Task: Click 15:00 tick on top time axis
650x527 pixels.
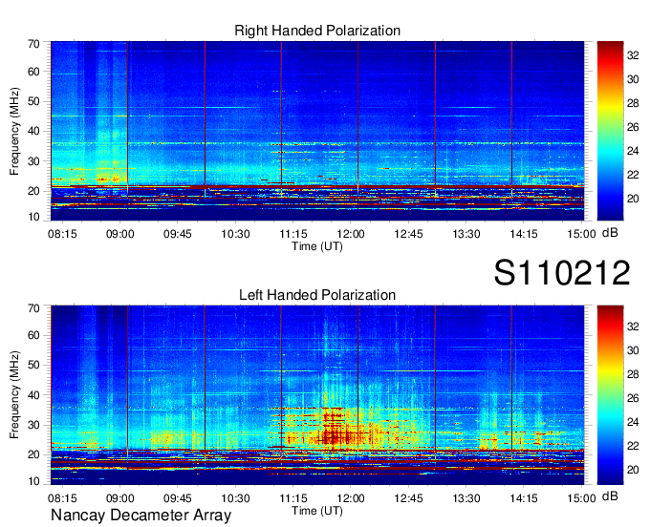Action: tap(581, 234)
